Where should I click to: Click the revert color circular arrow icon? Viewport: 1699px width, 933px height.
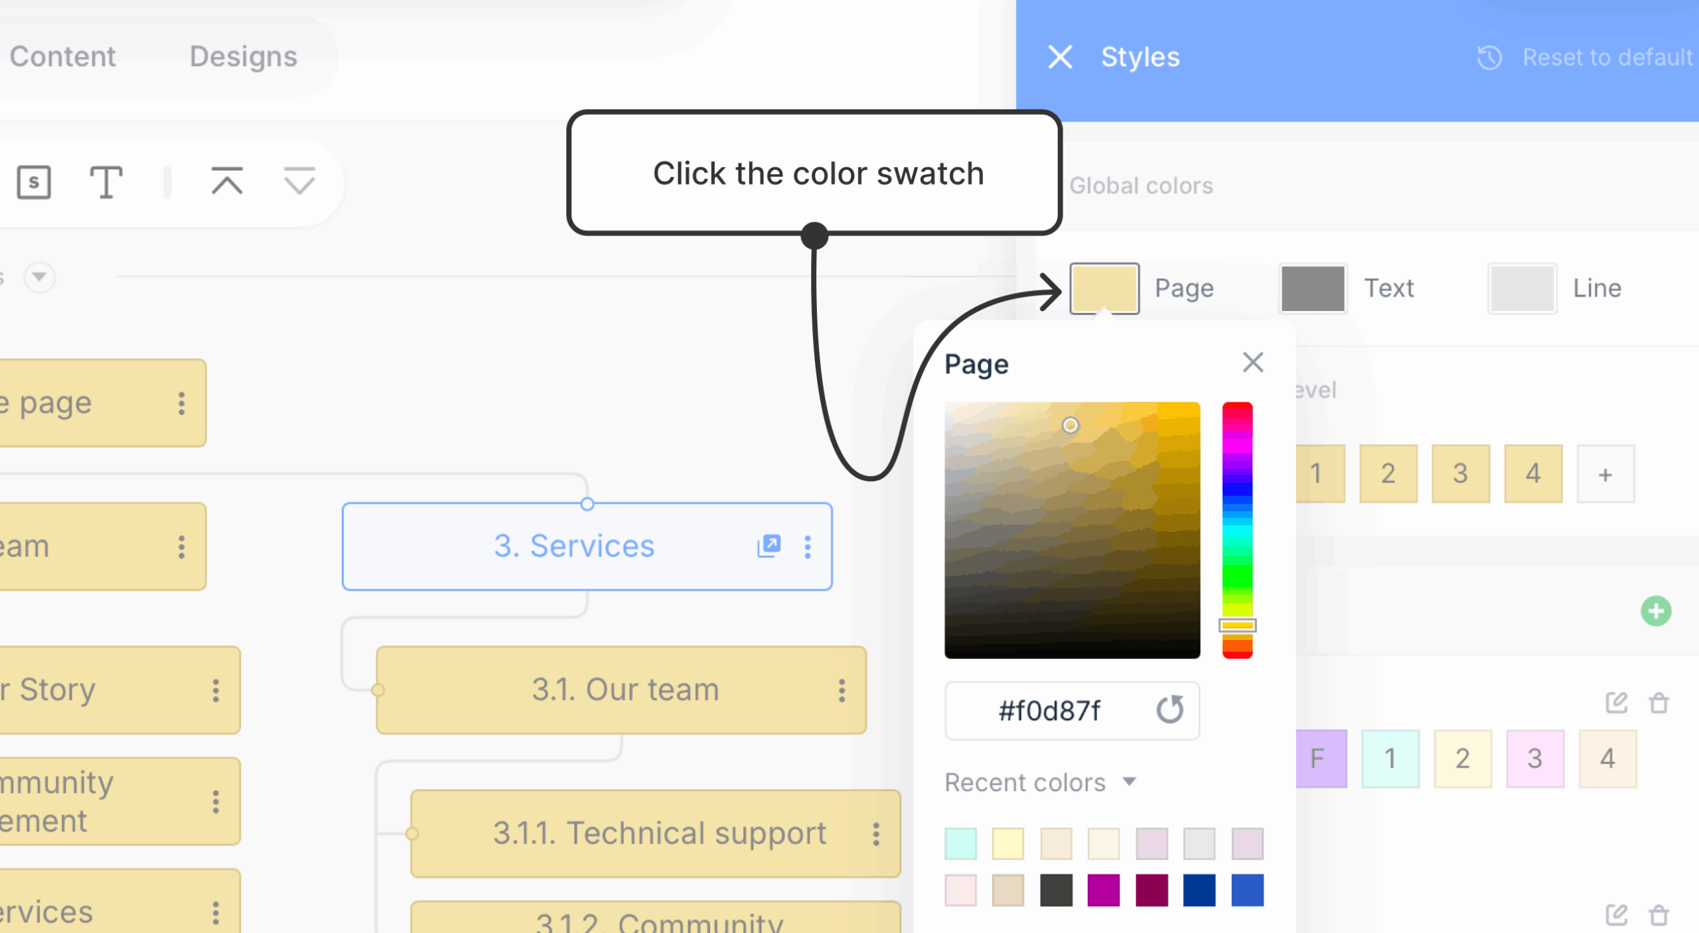coord(1170,710)
